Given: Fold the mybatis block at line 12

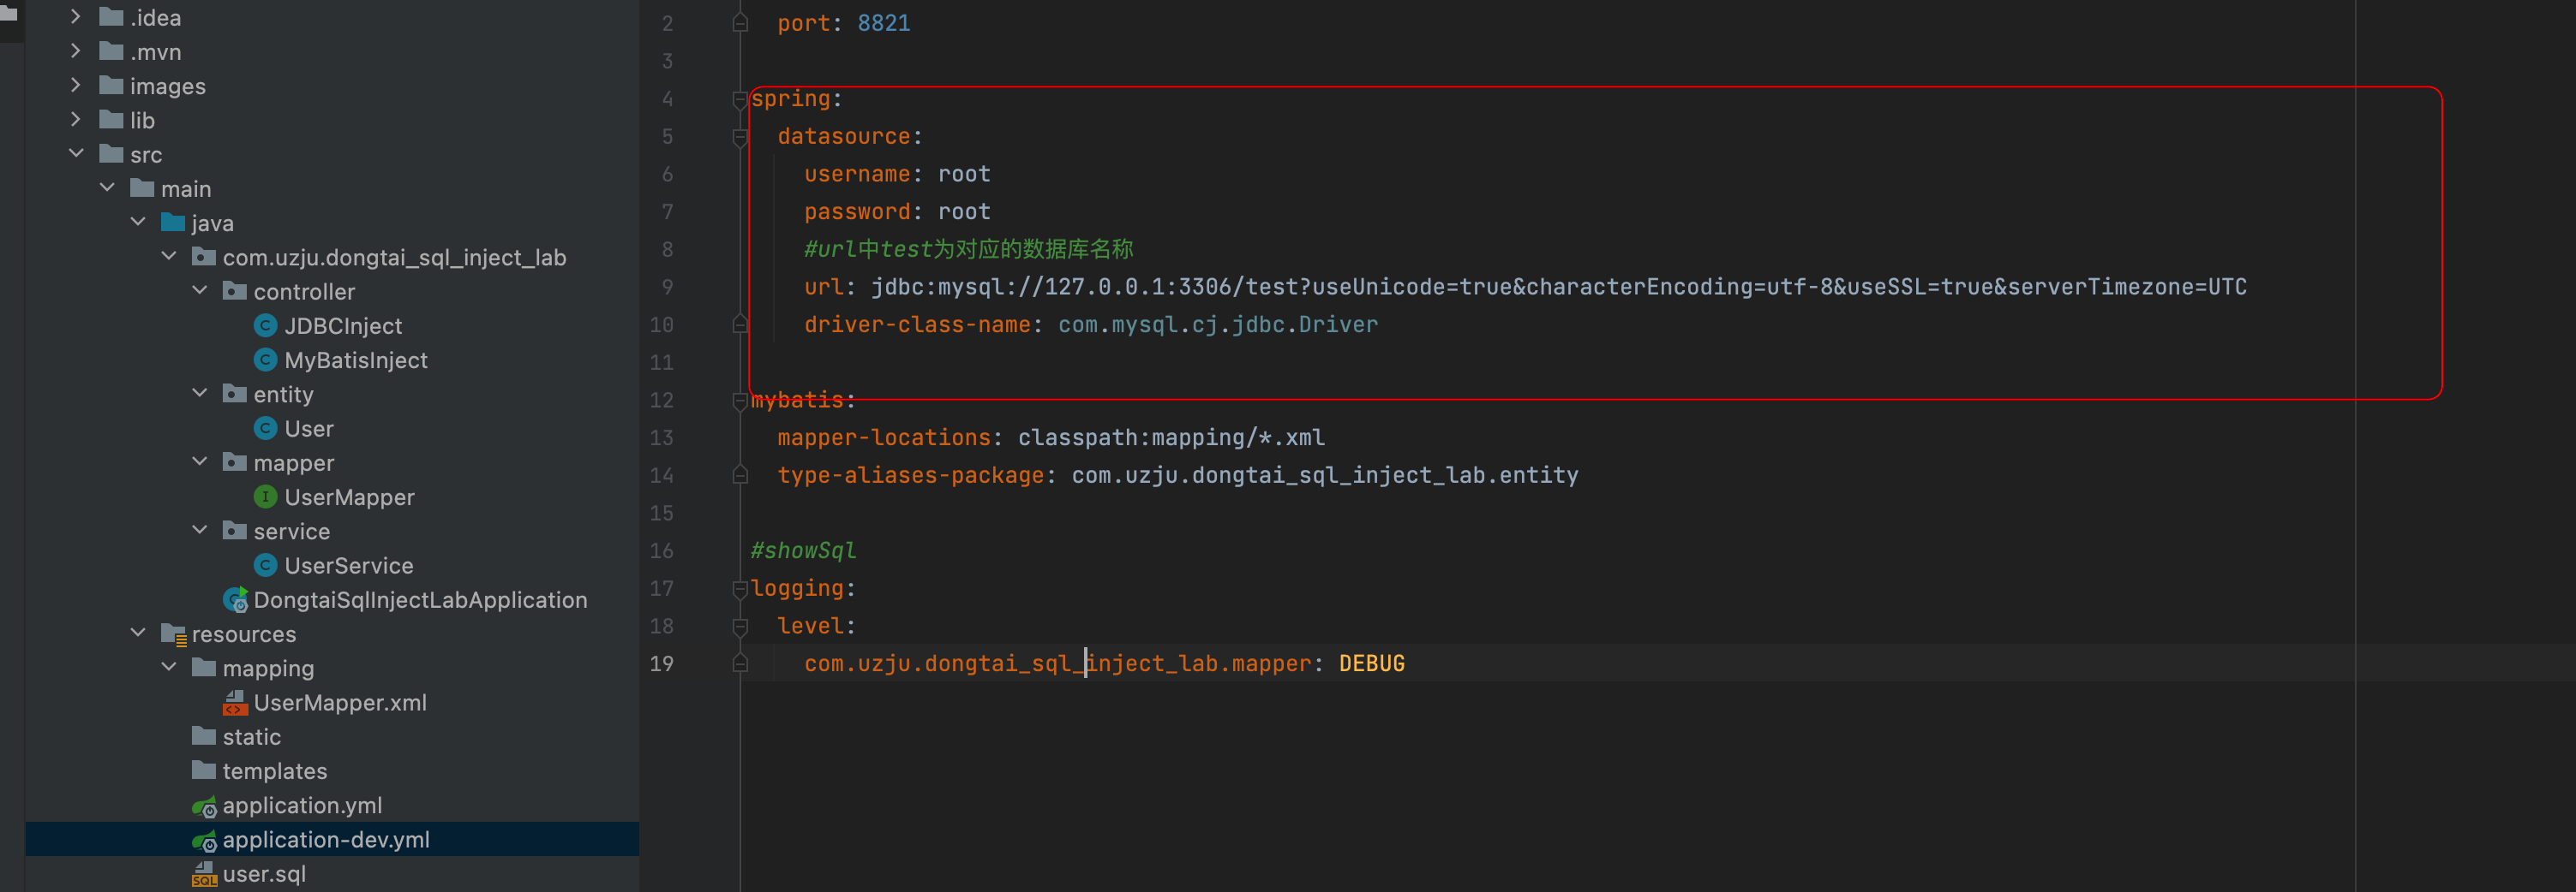Looking at the screenshot, I should [x=740, y=401].
